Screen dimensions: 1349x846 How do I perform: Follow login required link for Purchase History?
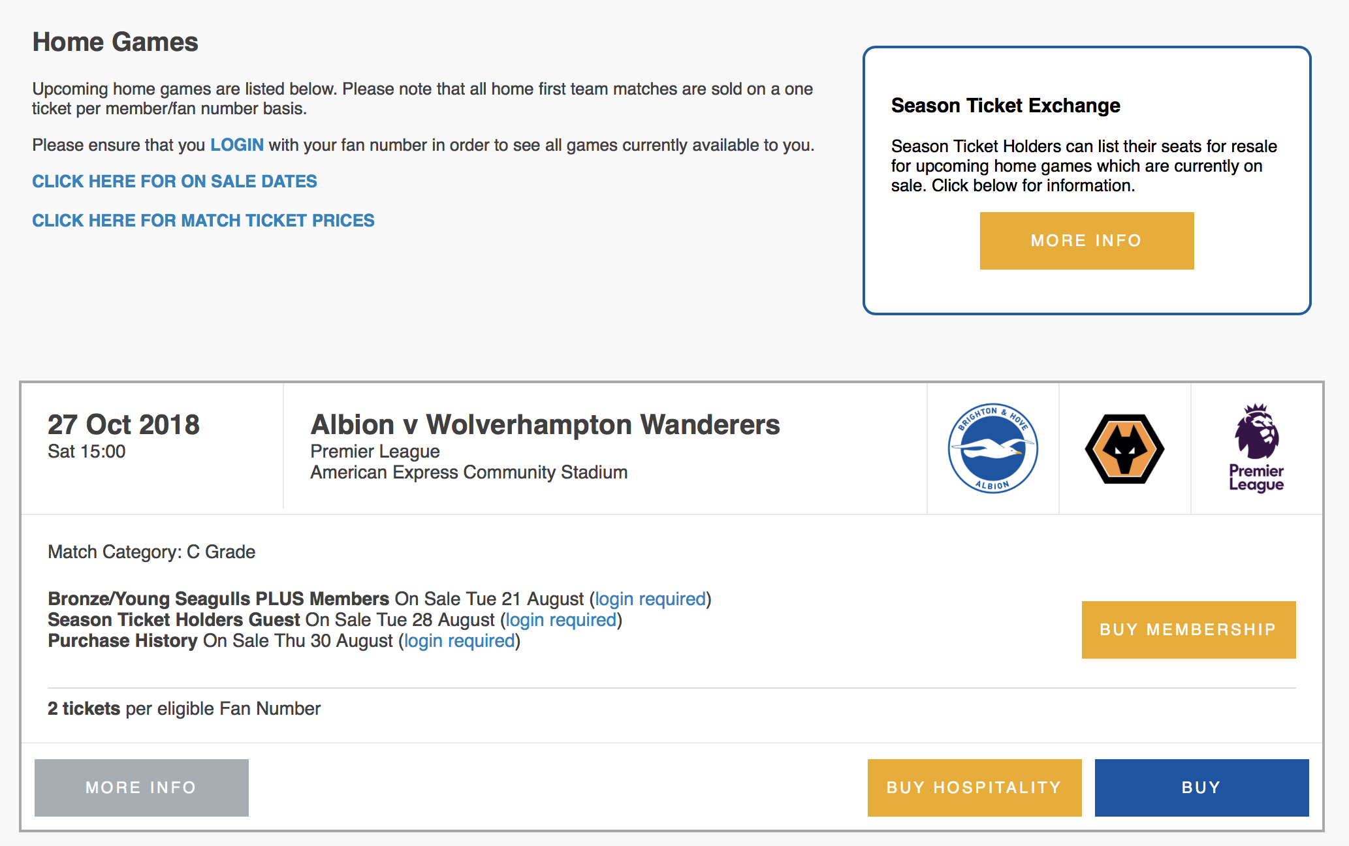click(460, 641)
